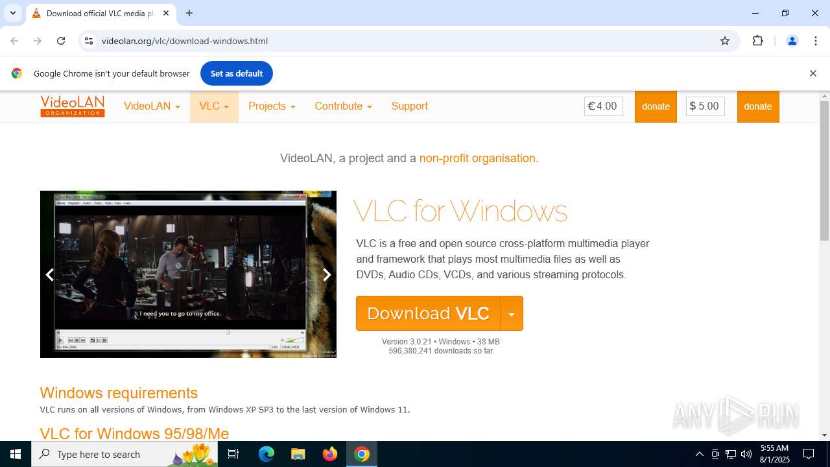This screenshot has width=830, height=467.
Task: Reload the page with refresh icon
Action: pos(61,41)
